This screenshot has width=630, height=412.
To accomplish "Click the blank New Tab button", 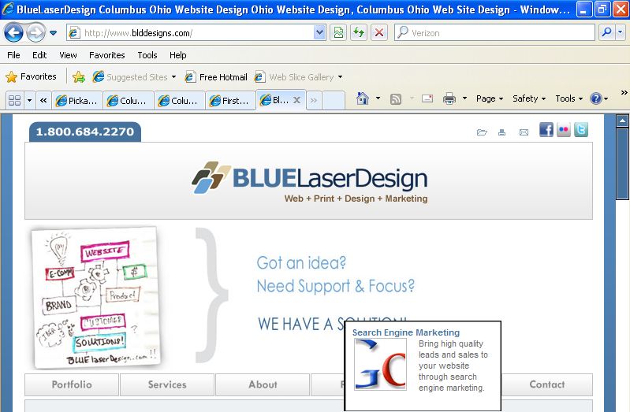I will [334, 100].
